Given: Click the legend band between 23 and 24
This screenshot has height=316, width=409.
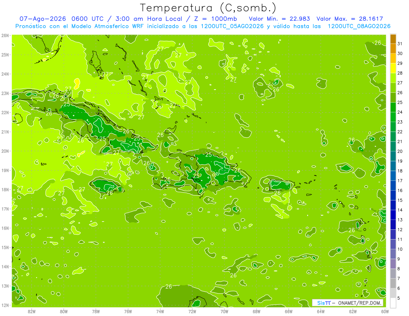Looking at the screenshot, I should (x=393, y=117).
